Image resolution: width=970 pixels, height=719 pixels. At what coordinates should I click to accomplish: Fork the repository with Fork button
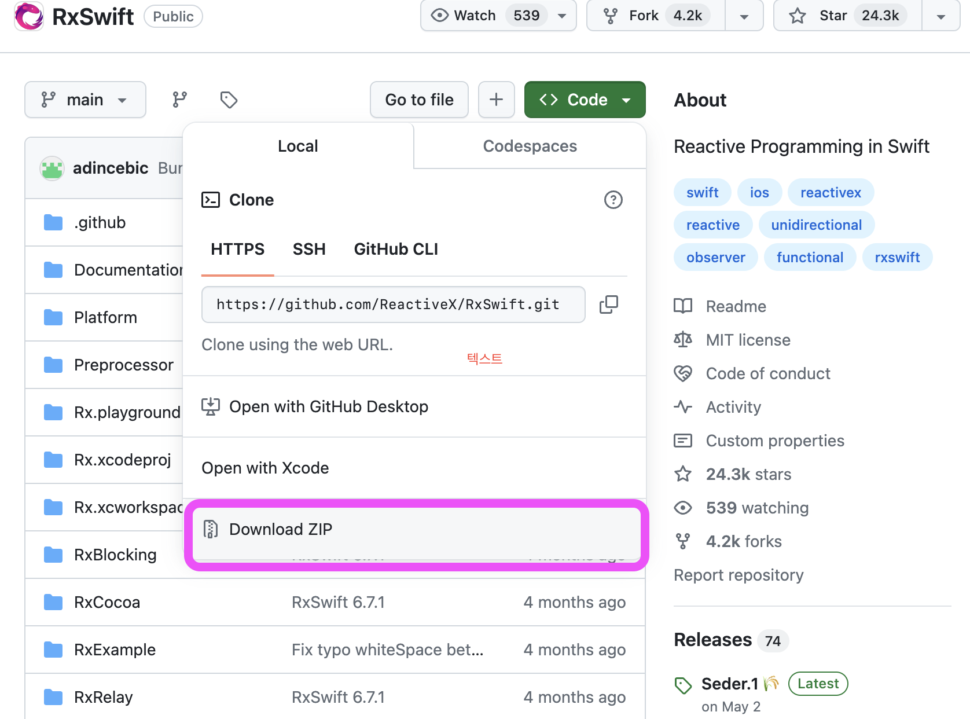coord(656,16)
